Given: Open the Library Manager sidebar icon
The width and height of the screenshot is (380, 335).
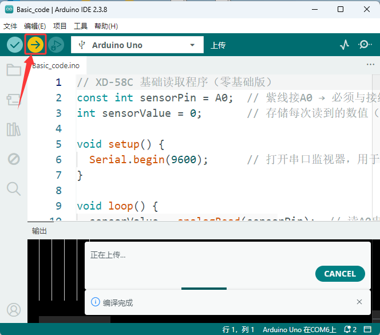Looking at the screenshot, I should point(14,129).
